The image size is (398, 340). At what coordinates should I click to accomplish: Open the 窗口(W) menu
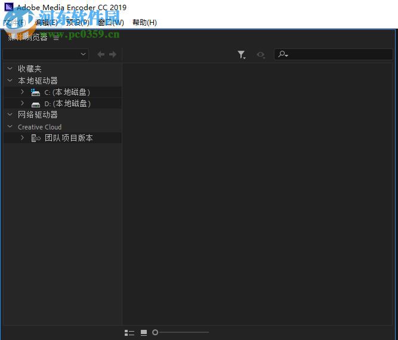click(111, 23)
